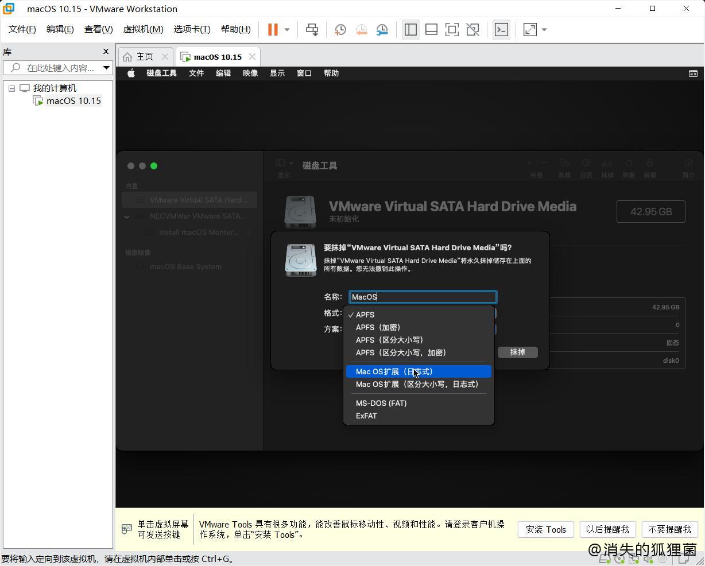This screenshot has width=705, height=566.
Task: Click the Disk Utility green zoom button
Action: [154, 166]
